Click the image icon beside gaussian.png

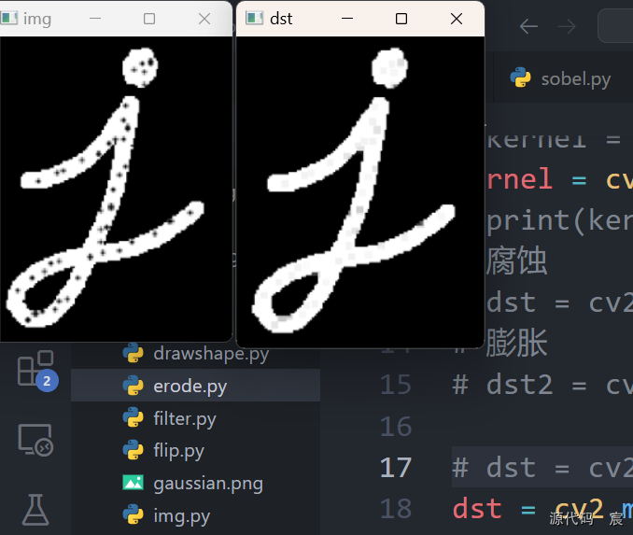pyautogui.click(x=134, y=483)
